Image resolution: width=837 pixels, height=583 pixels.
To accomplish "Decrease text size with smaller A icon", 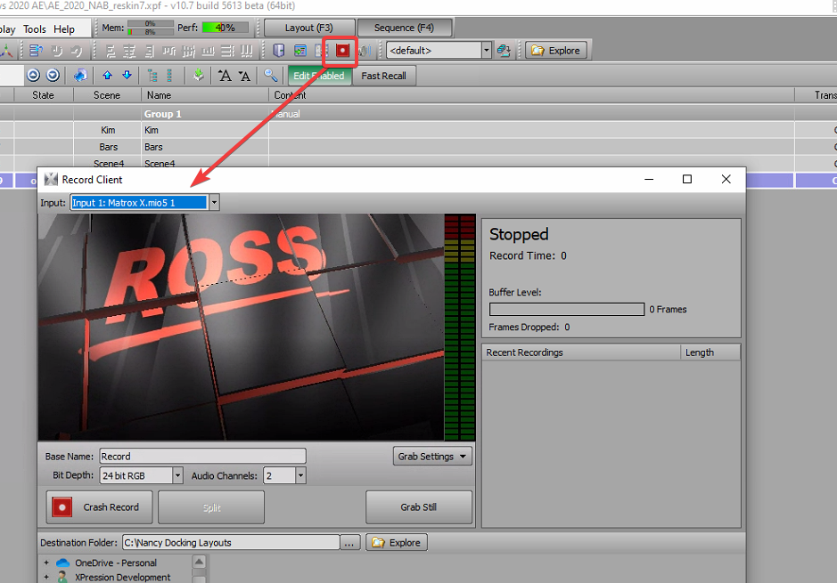I will 244,77.
